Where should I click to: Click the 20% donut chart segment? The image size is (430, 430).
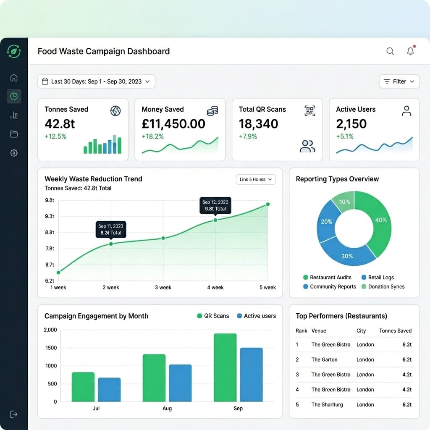(x=326, y=222)
